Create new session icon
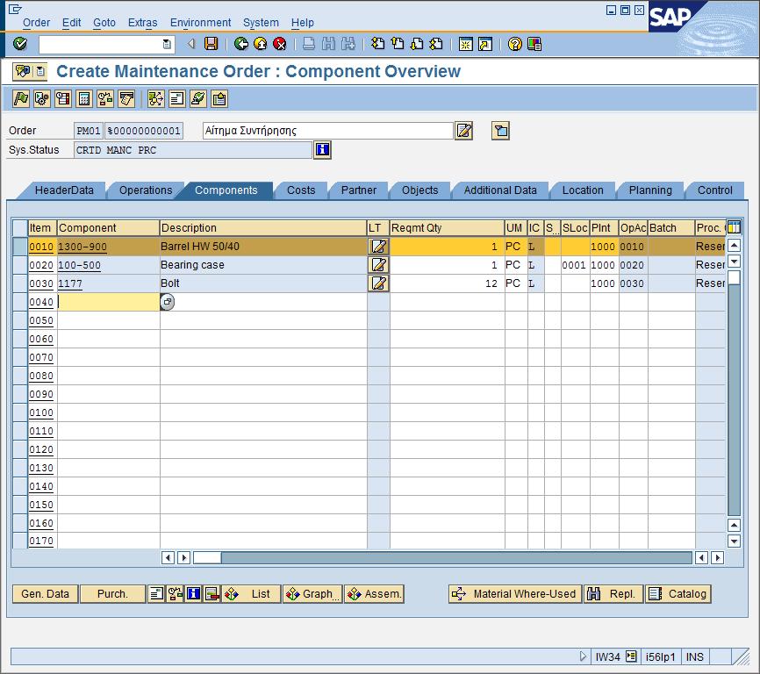This screenshot has width=760, height=674. pyautogui.click(x=465, y=44)
